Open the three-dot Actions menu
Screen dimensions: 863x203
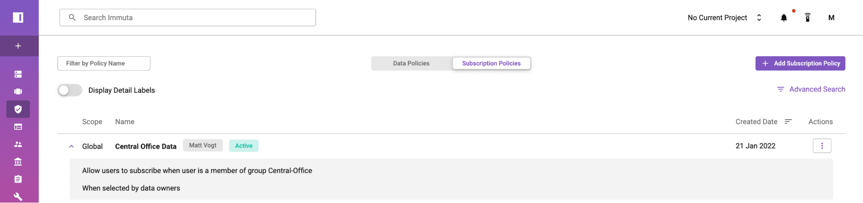[x=822, y=146]
